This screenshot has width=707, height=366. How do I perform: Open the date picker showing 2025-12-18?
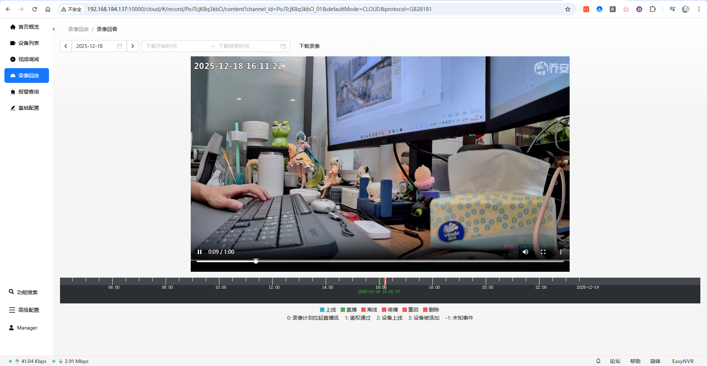coord(99,46)
